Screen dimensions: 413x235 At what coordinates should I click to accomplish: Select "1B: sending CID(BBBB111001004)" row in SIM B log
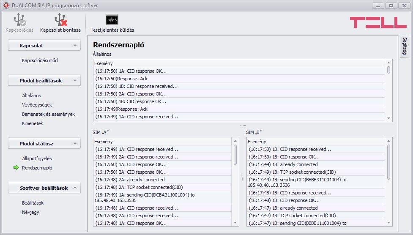tap(316, 223)
